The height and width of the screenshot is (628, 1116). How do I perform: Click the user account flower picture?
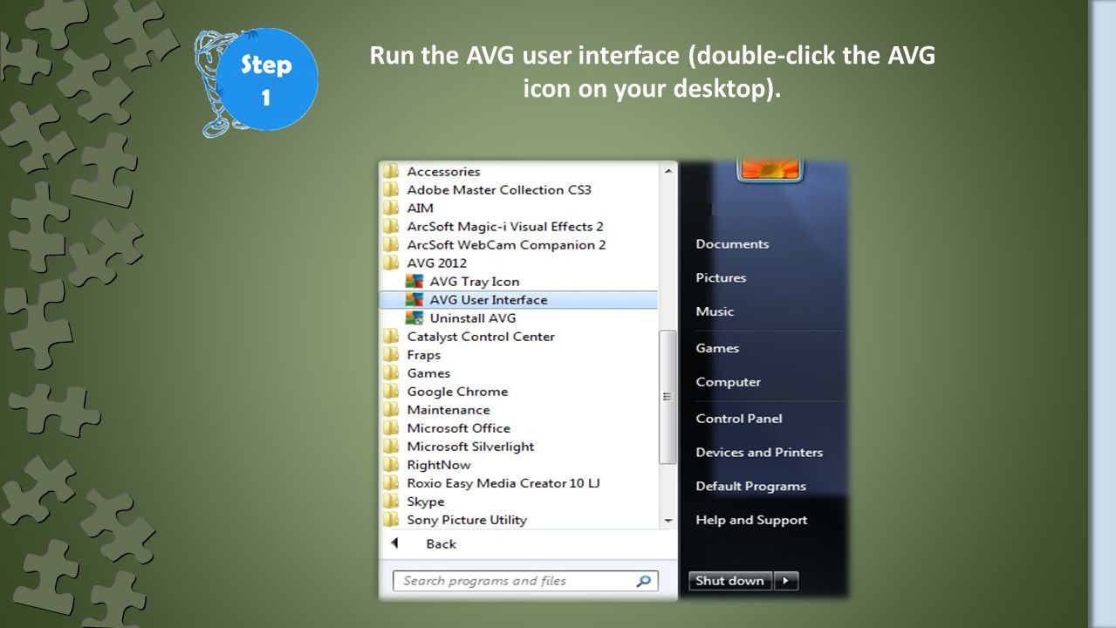769,169
